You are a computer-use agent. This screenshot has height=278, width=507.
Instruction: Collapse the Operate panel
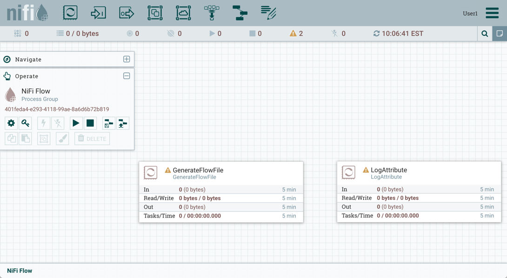coord(127,76)
